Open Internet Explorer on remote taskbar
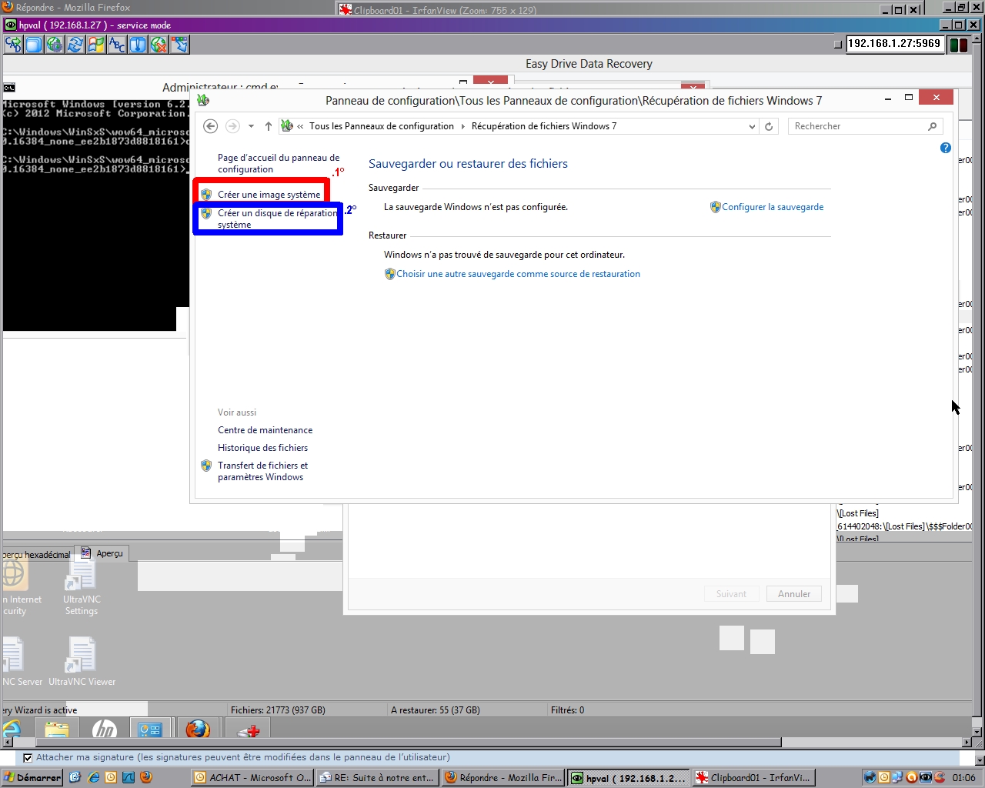985x788 pixels. [x=12, y=730]
